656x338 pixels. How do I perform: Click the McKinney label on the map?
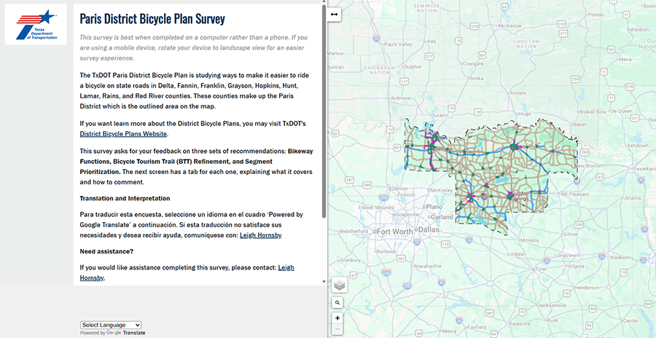(x=440, y=189)
